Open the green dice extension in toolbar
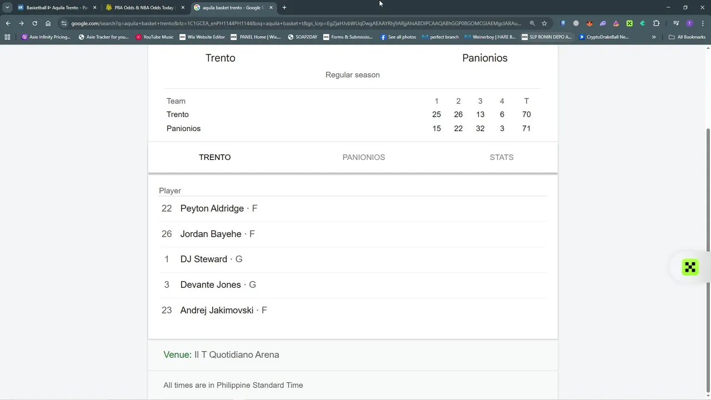This screenshot has height=400, width=711. (x=629, y=23)
